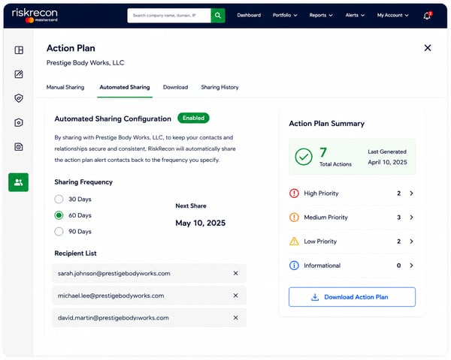Click the green checkmark Total Actions icon
This screenshot has width=451, height=360.
304,157
